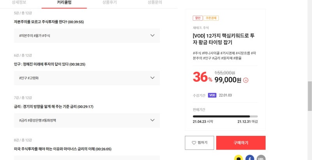The height and width of the screenshot is (160, 312).
Task: Click the heart icon on 찜하기 button
Action: coord(194,143)
